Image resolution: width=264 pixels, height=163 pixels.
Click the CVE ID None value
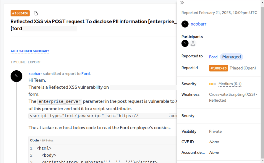point(214,142)
